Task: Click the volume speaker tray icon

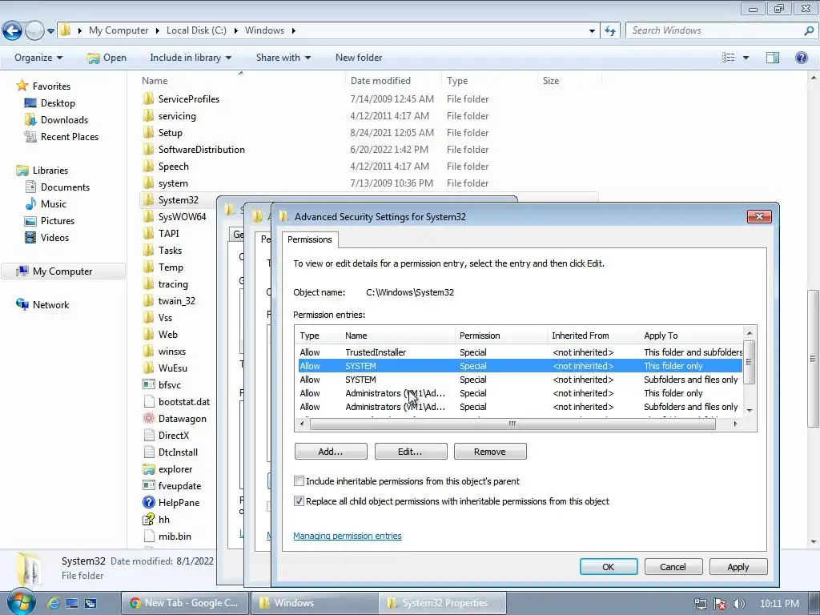Action: click(738, 604)
